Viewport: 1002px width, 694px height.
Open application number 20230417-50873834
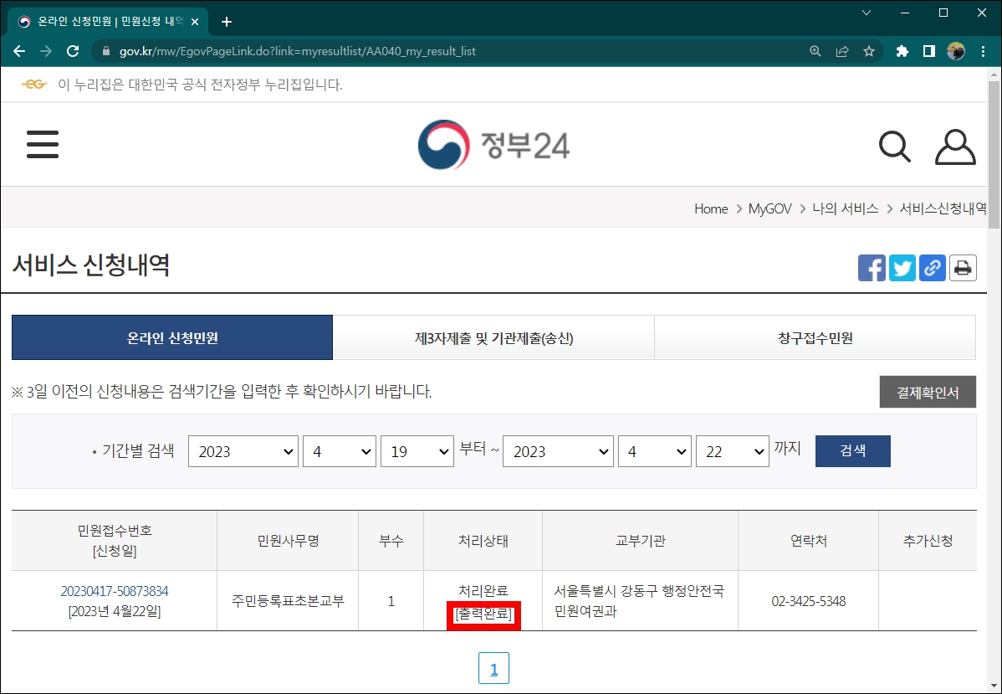[x=114, y=590]
